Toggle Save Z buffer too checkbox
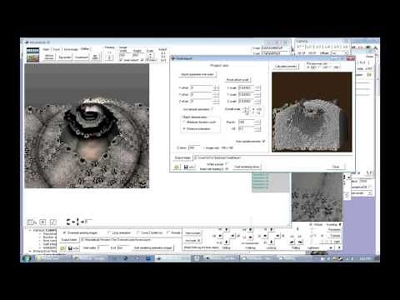This screenshot has width=400, height=300. (137, 232)
